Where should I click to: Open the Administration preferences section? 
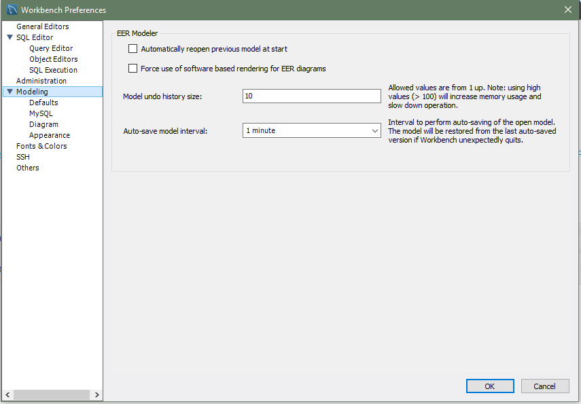41,81
